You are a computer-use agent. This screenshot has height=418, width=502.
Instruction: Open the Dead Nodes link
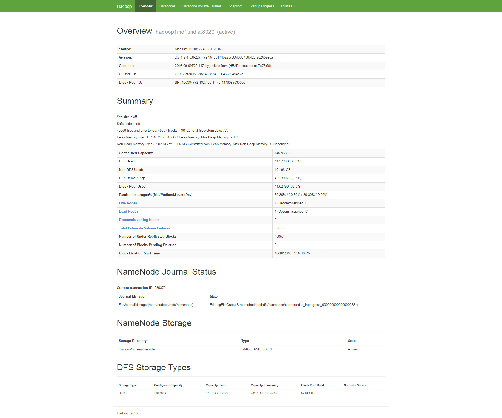[129, 212]
